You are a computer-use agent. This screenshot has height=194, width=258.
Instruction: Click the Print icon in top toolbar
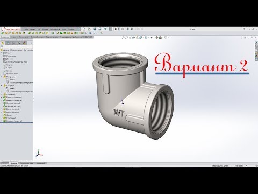[x=100, y=29]
